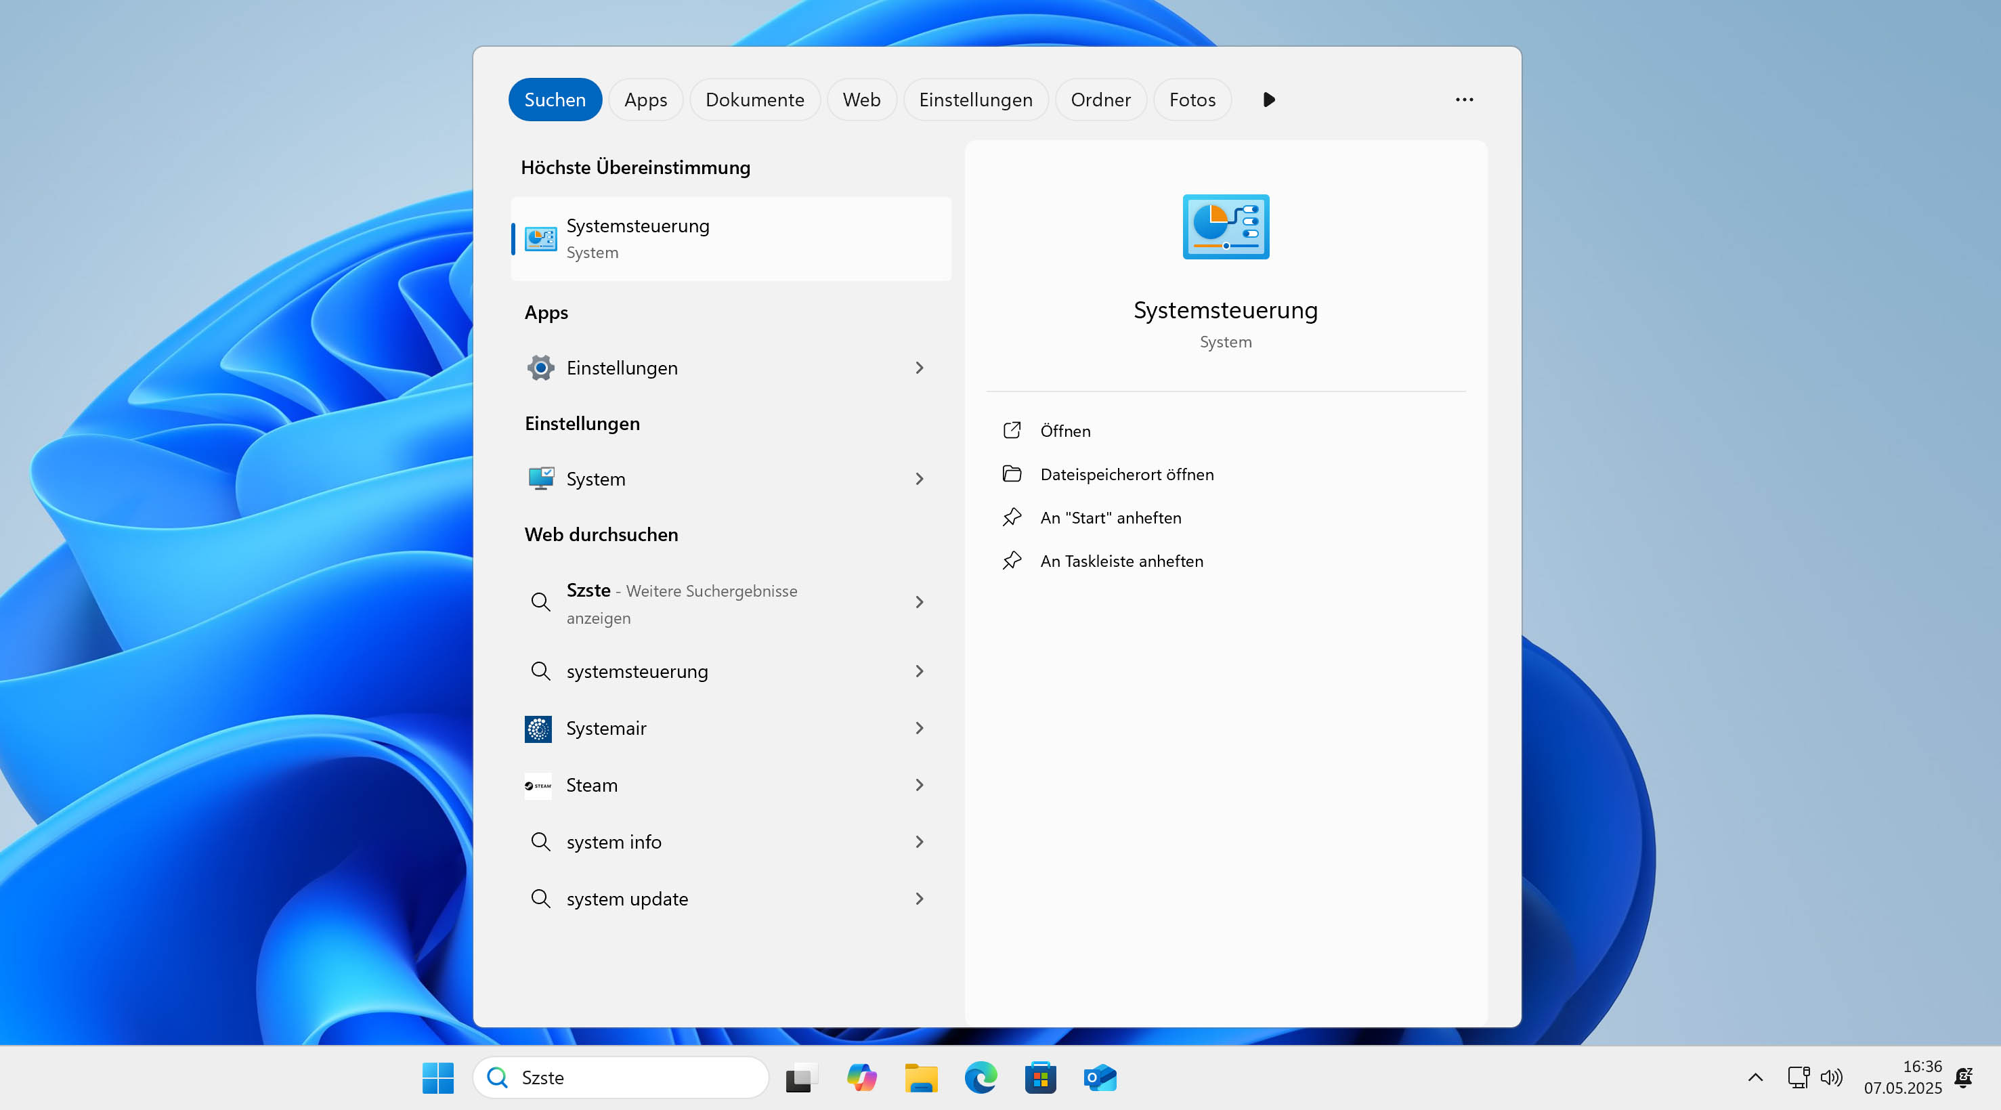Open Outlook from the taskbar
Screen dimensions: 2001x1110
(1100, 1077)
